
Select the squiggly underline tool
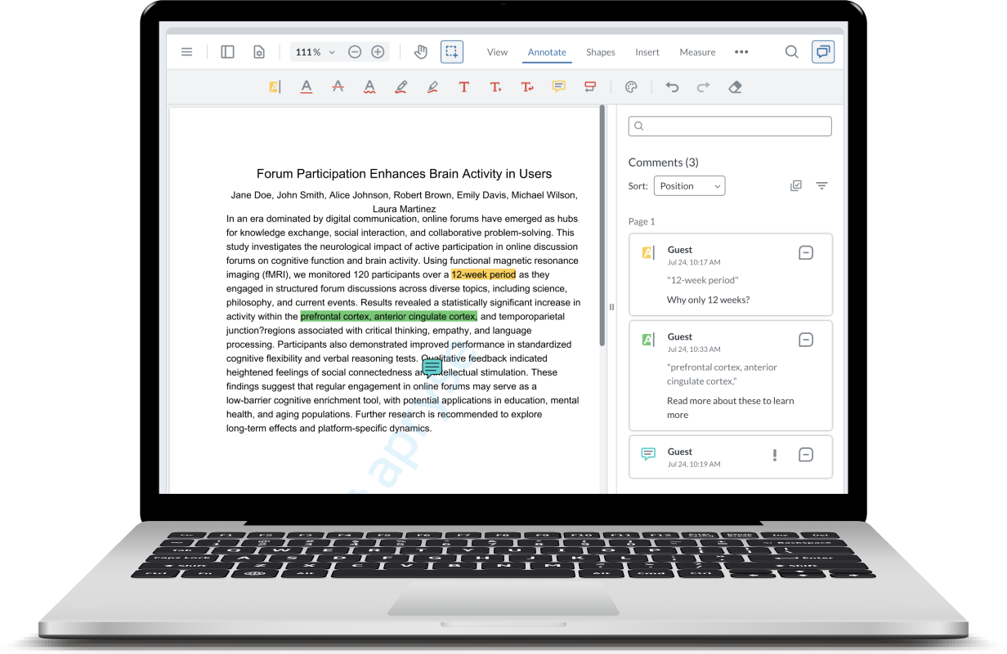[x=369, y=87]
